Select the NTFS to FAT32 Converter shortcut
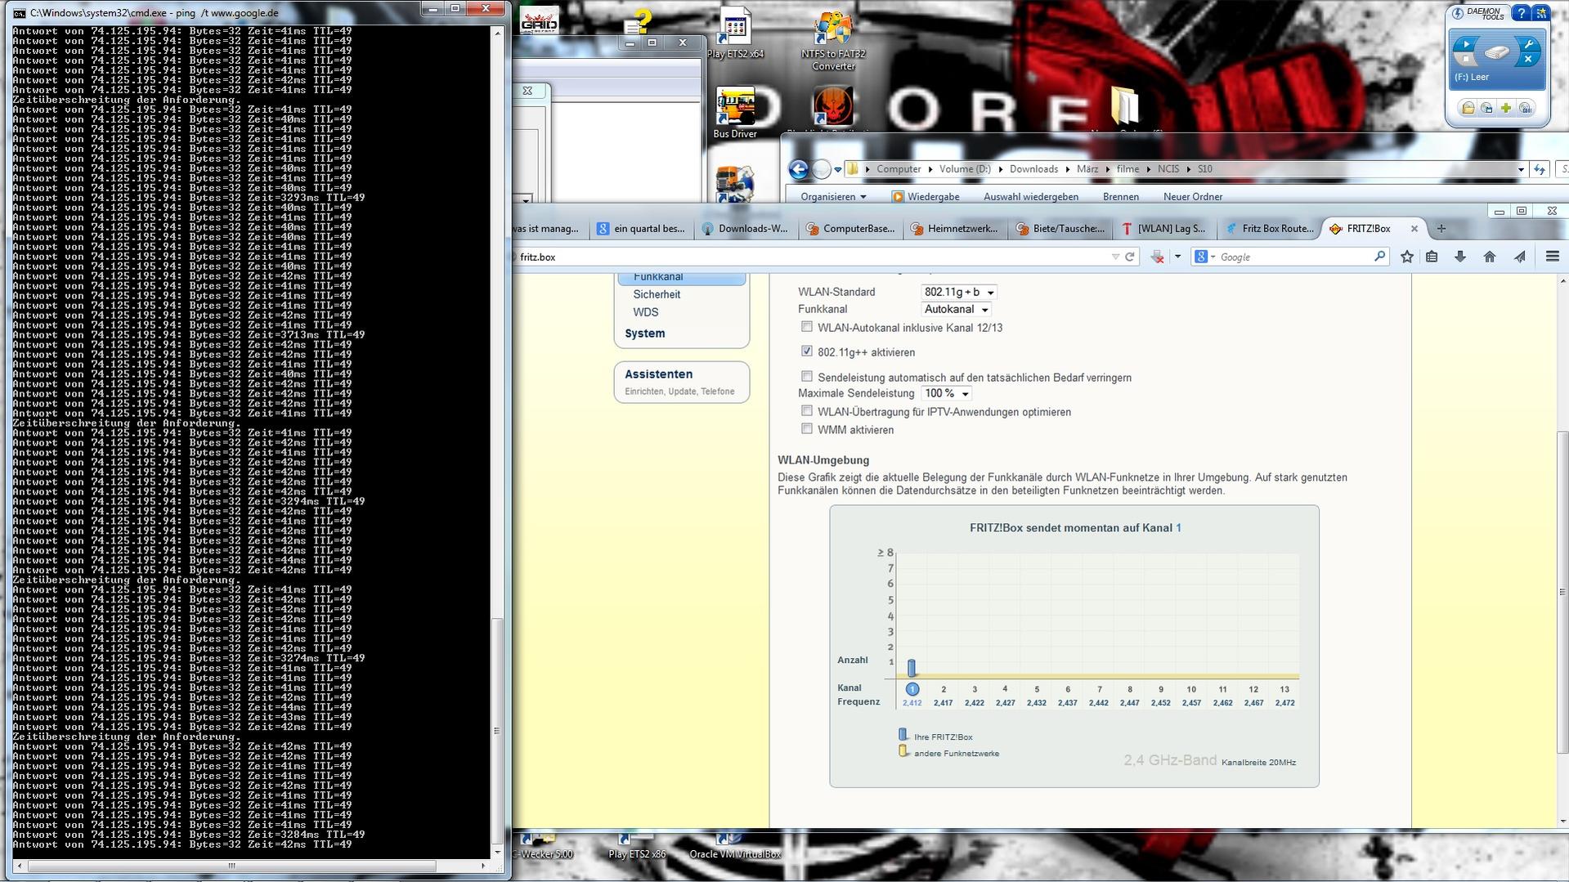The height and width of the screenshot is (882, 1569). 833,41
